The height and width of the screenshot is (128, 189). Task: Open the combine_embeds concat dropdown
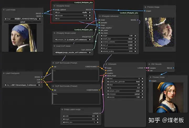118,42
